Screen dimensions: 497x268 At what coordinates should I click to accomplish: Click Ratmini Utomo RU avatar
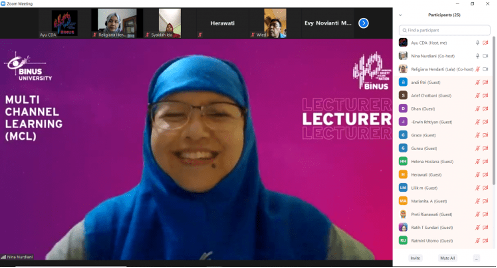[403, 241]
